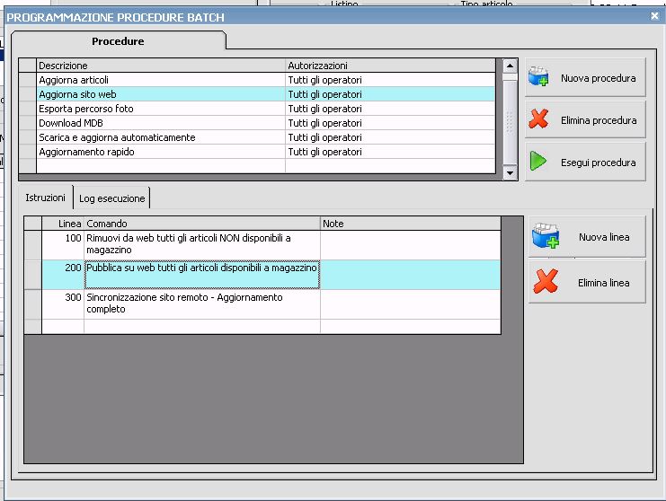Click the Note cell of line 300
The width and height of the screenshot is (666, 501).
coord(411,304)
